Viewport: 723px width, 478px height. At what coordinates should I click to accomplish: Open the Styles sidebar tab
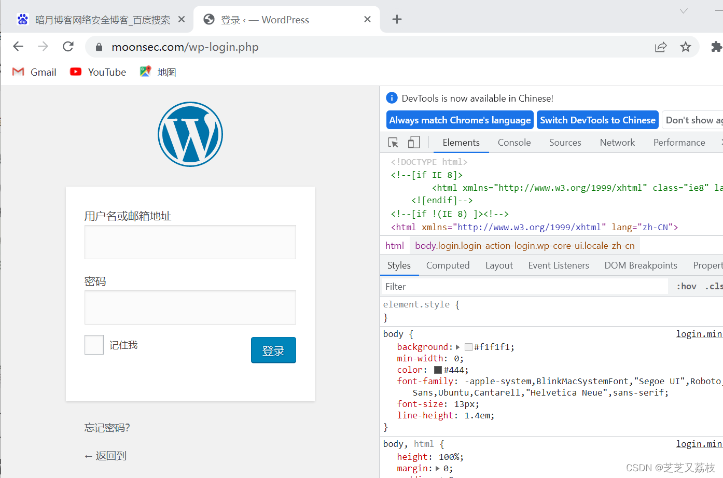pyautogui.click(x=399, y=265)
